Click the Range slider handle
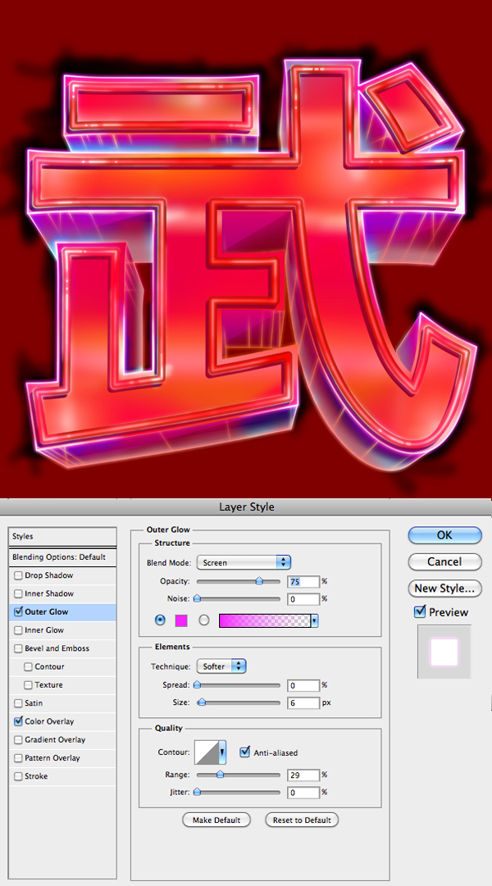 point(220,775)
